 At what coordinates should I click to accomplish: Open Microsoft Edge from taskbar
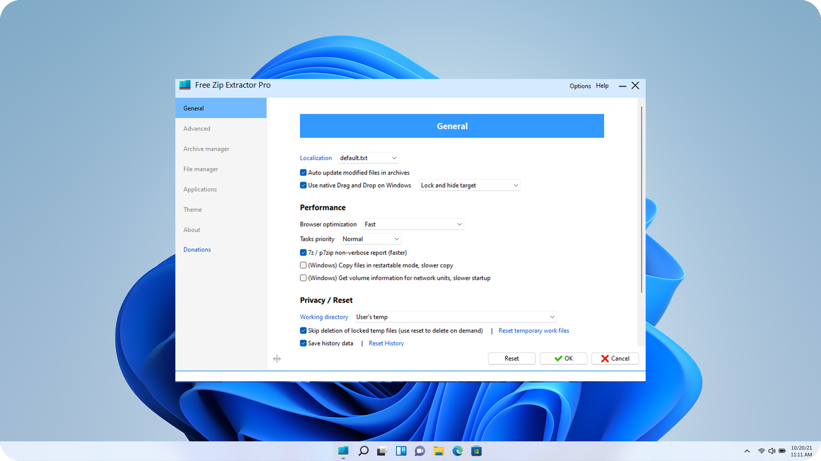[458, 451]
